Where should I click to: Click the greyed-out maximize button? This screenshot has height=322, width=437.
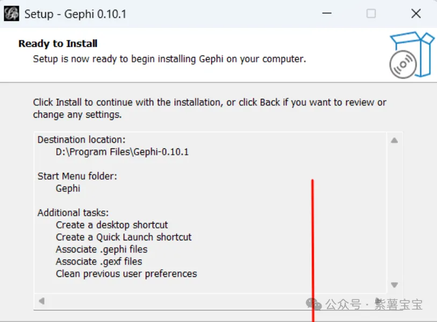click(x=371, y=14)
